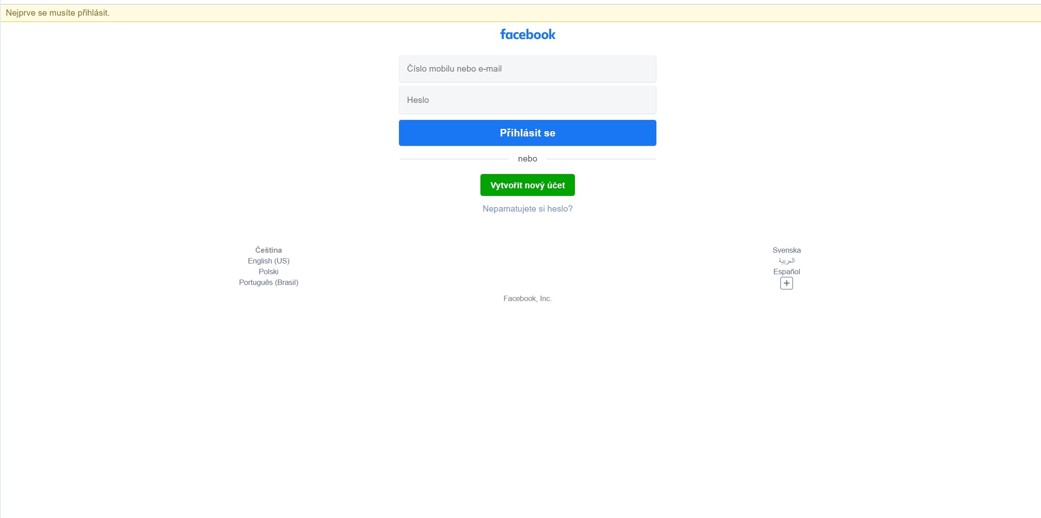Image resolution: width=1041 pixels, height=518 pixels.
Task: Switch language to Svenska
Action: pos(787,250)
